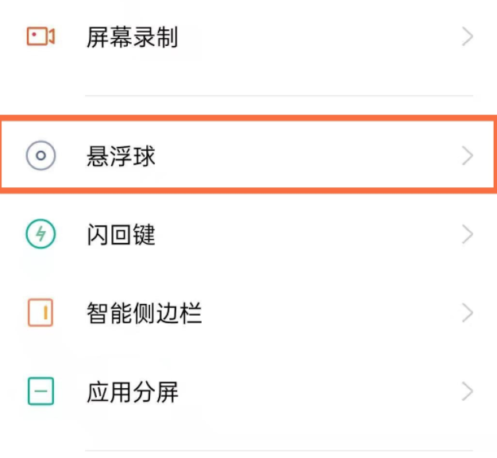Go to the 闪回键 menu row

click(278, 234)
